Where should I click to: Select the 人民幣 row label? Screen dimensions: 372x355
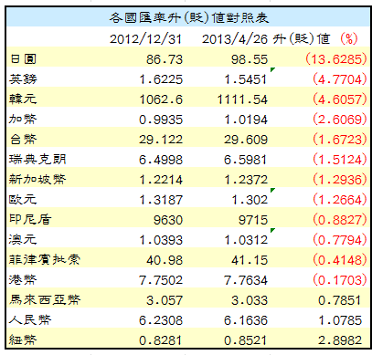30,320
